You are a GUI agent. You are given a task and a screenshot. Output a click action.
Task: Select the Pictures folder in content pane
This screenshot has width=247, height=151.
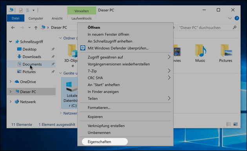[226, 53]
